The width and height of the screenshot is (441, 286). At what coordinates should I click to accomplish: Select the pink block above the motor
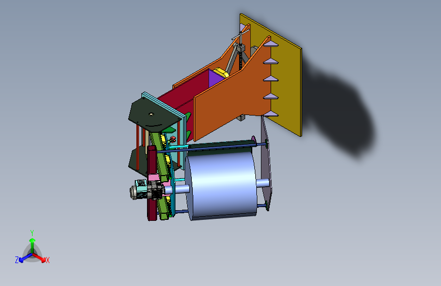(153, 178)
